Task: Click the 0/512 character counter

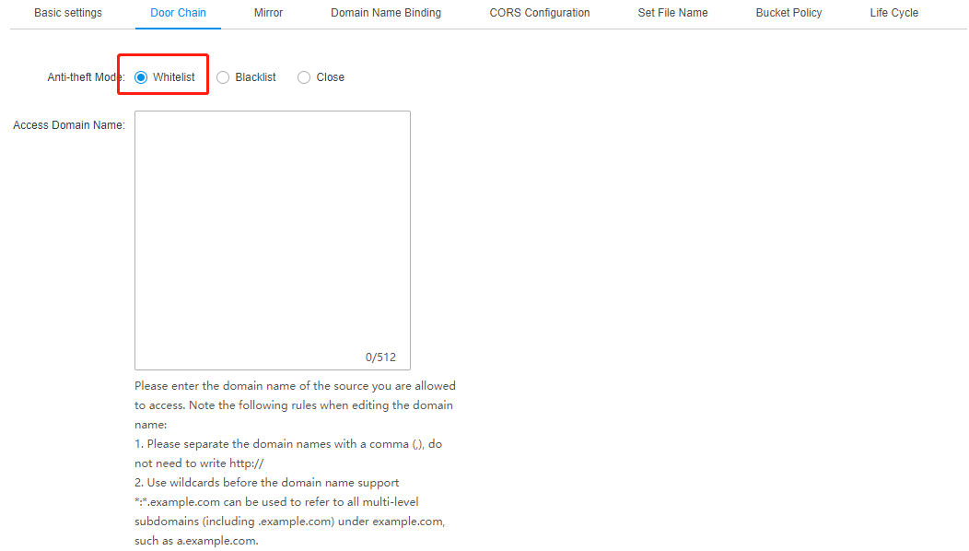Action: pyautogui.click(x=380, y=357)
